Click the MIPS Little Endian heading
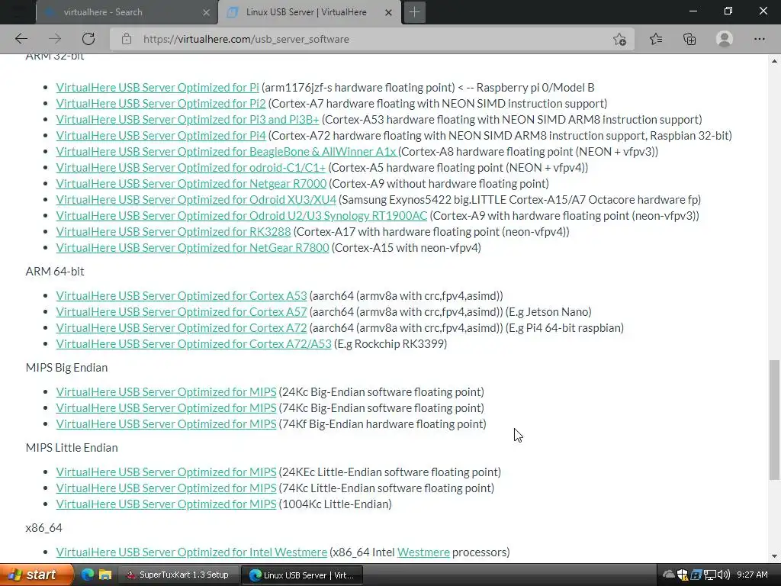Image resolution: width=781 pixels, height=586 pixels. 72,447
